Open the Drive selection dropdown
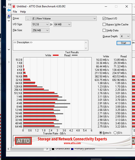 click(x=64, y=19)
